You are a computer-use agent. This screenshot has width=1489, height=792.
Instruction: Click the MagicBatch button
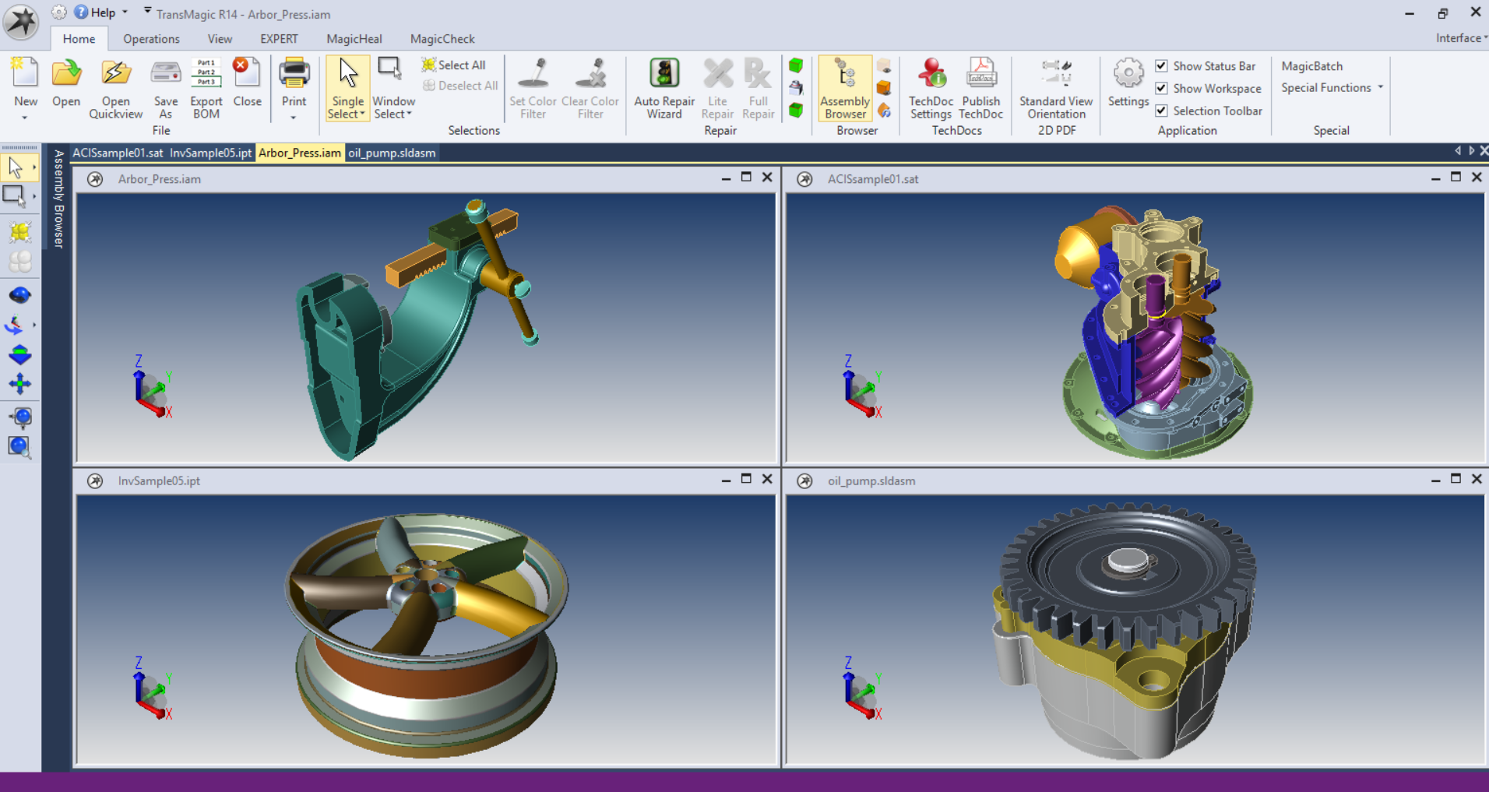coord(1312,66)
